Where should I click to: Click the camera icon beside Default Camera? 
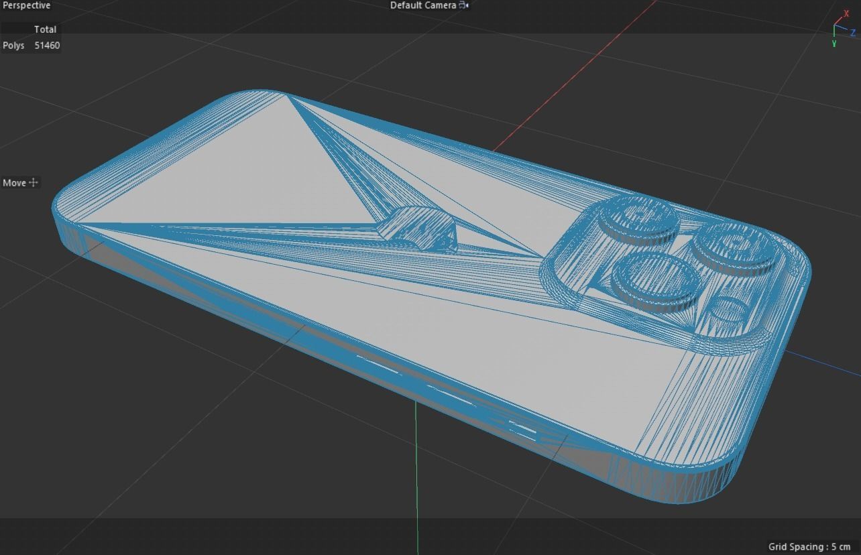(463, 5)
